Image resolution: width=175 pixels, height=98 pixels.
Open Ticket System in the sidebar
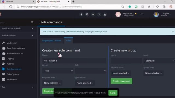[13, 74]
